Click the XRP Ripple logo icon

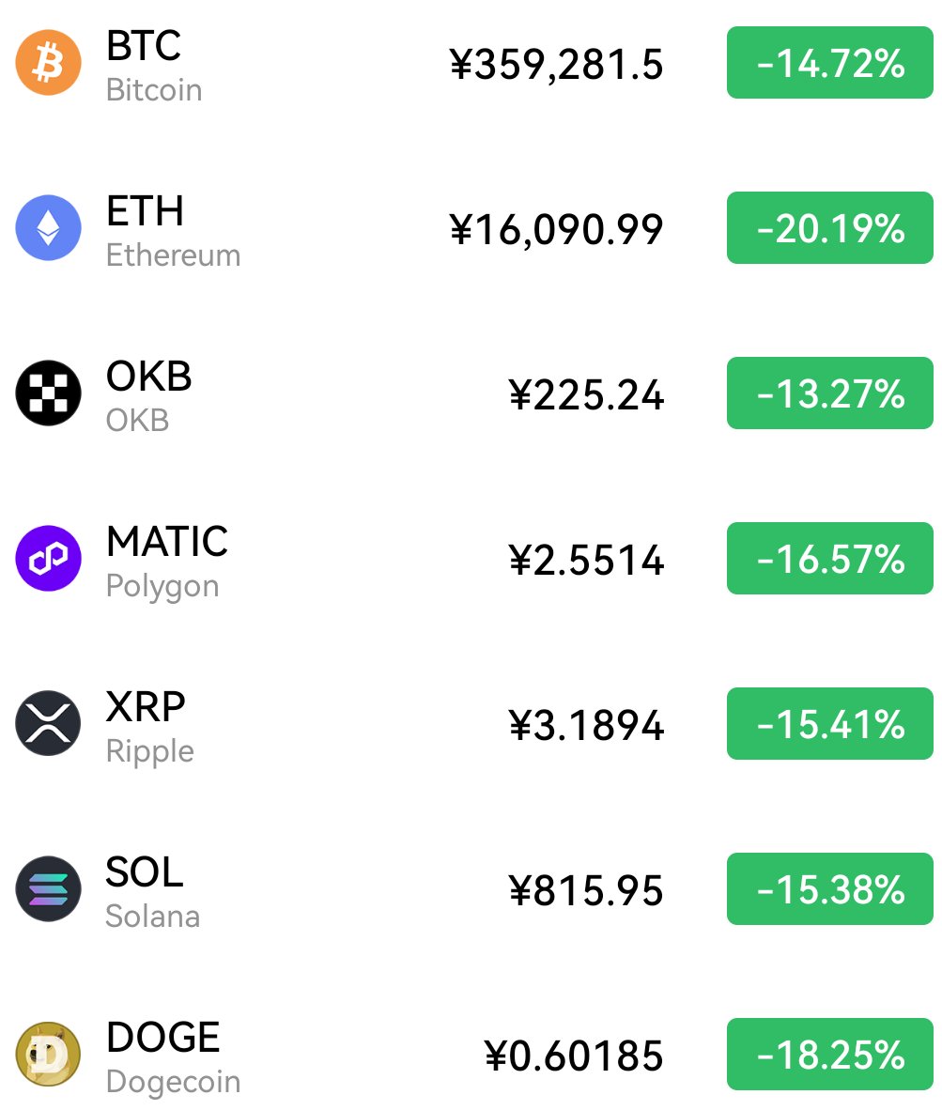pyautogui.click(x=48, y=723)
